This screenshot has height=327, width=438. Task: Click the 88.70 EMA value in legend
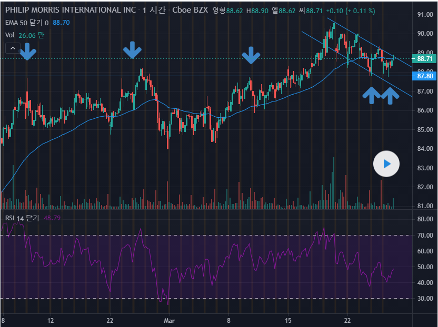coord(61,23)
